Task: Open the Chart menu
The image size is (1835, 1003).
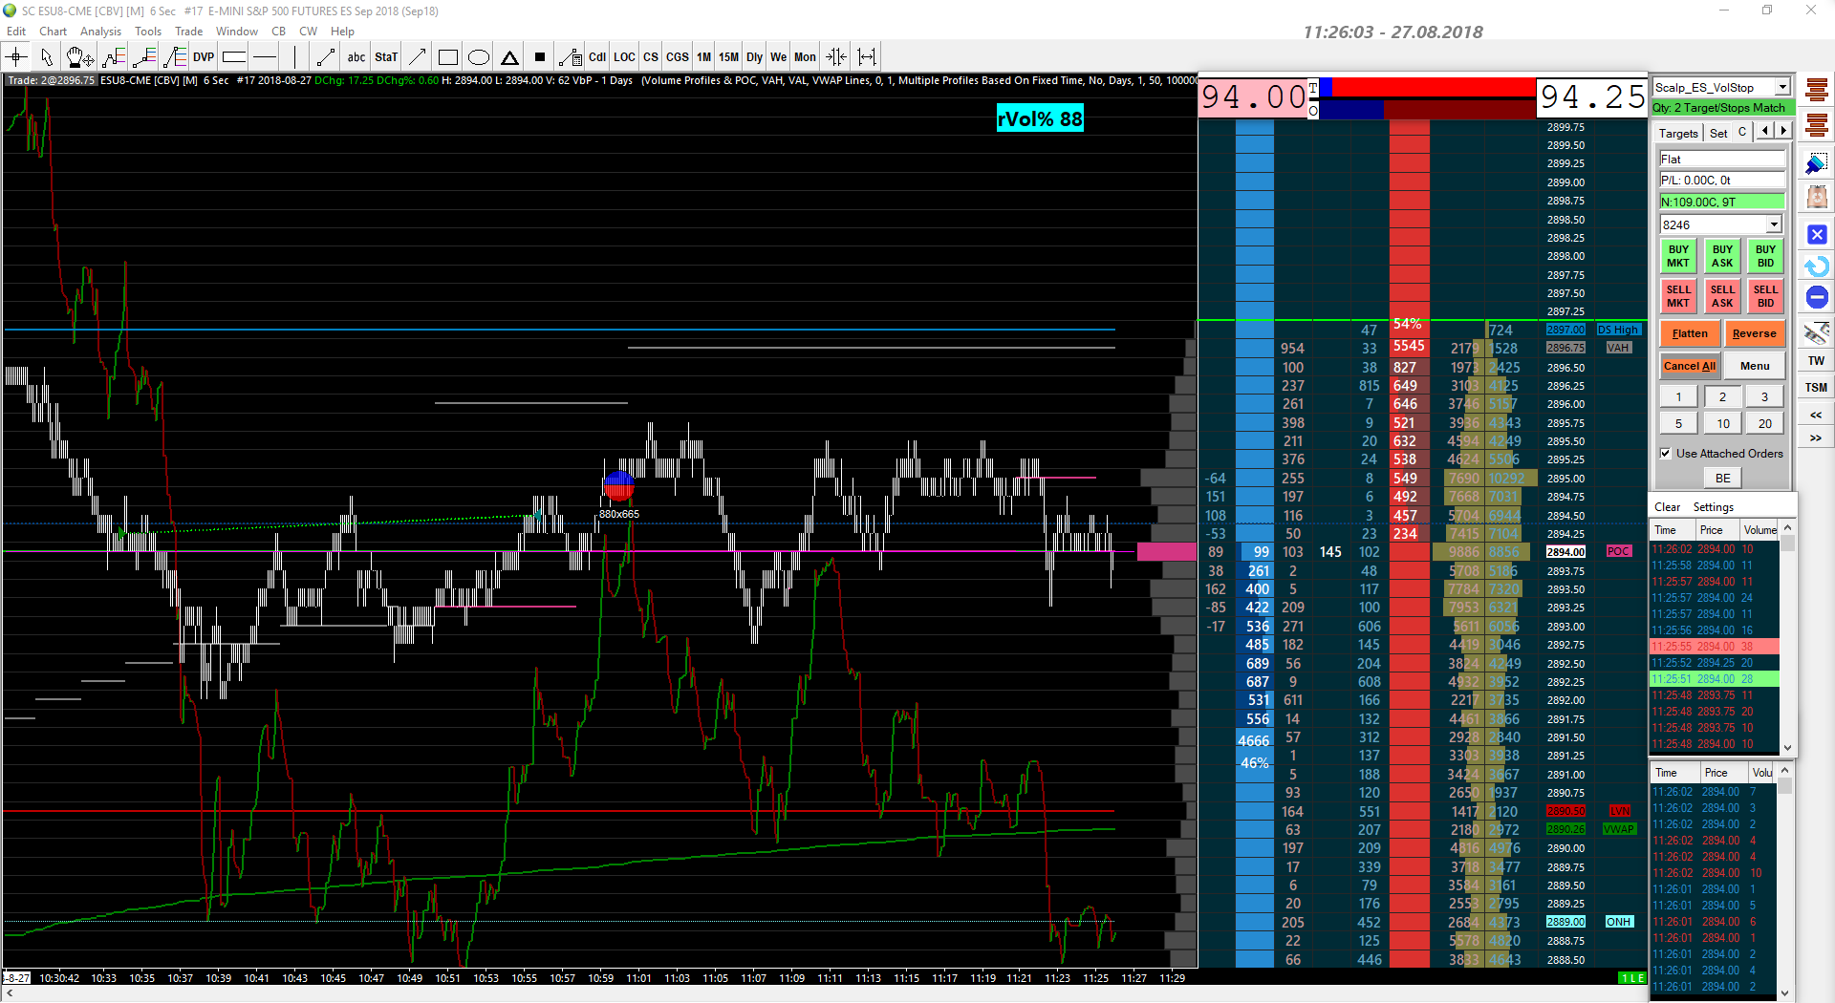Action: (x=53, y=32)
